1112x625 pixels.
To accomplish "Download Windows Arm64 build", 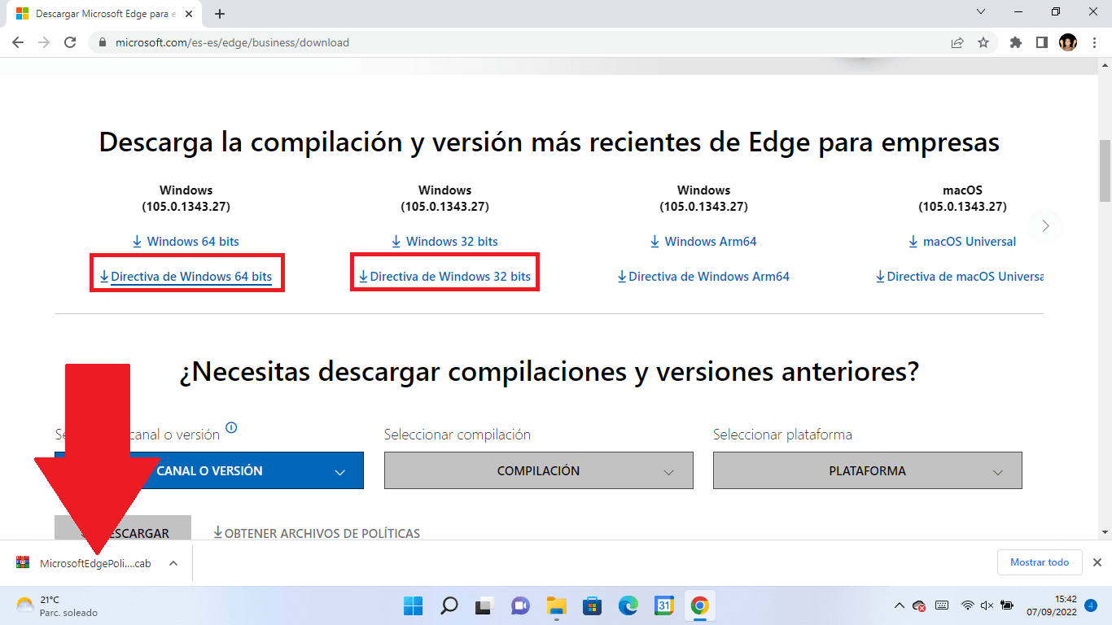I will tap(703, 242).
